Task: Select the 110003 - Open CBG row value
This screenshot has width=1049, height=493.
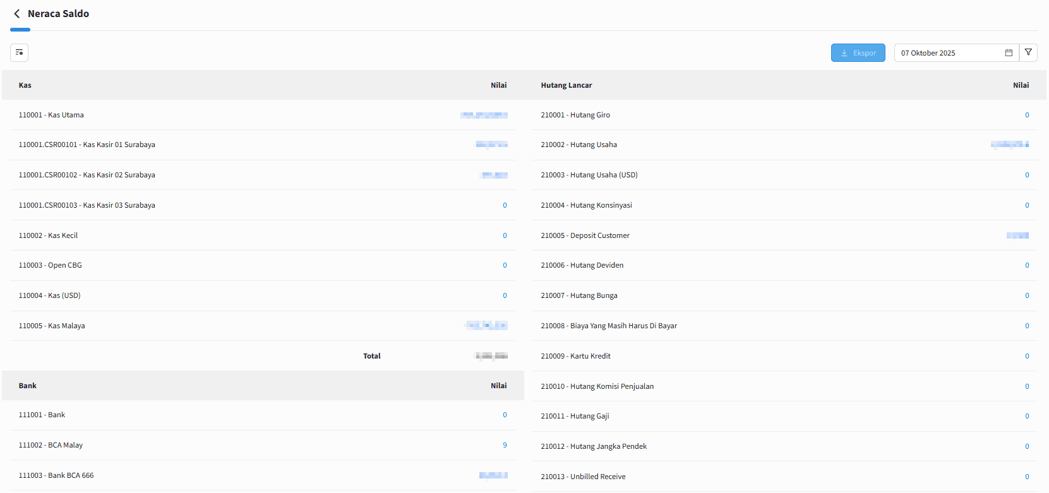Action: pyautogui.click(x=505, y=265)
